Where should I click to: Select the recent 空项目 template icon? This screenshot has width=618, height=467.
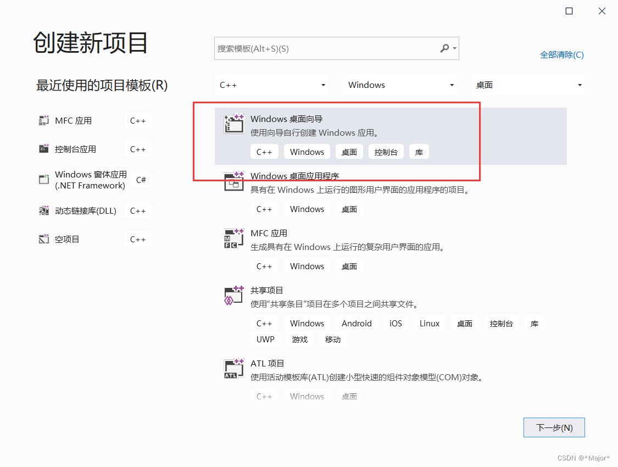coord(44,239)
